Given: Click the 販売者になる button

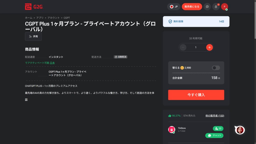Looking at the screenshot, I should point(192,7).
